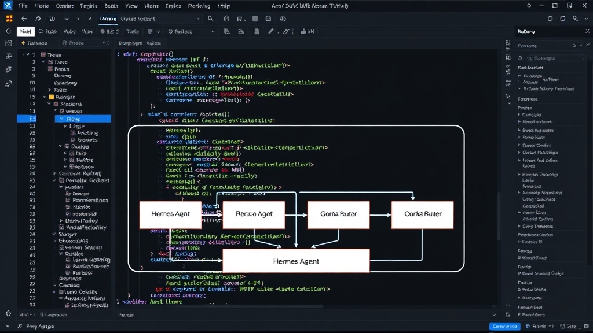Viewport: 593px width, 333px height.
Task: Click the thumbs-up icon in the second toolbar
Action: pyautogui.click(x=303, y=31)
